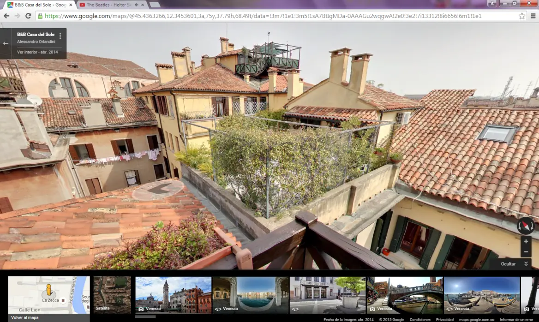Image resolution: width=539 pixels, height=322 pixels.
Task: Click 'Ver interior - abr. 2014' text
Action: pos(37,52)
